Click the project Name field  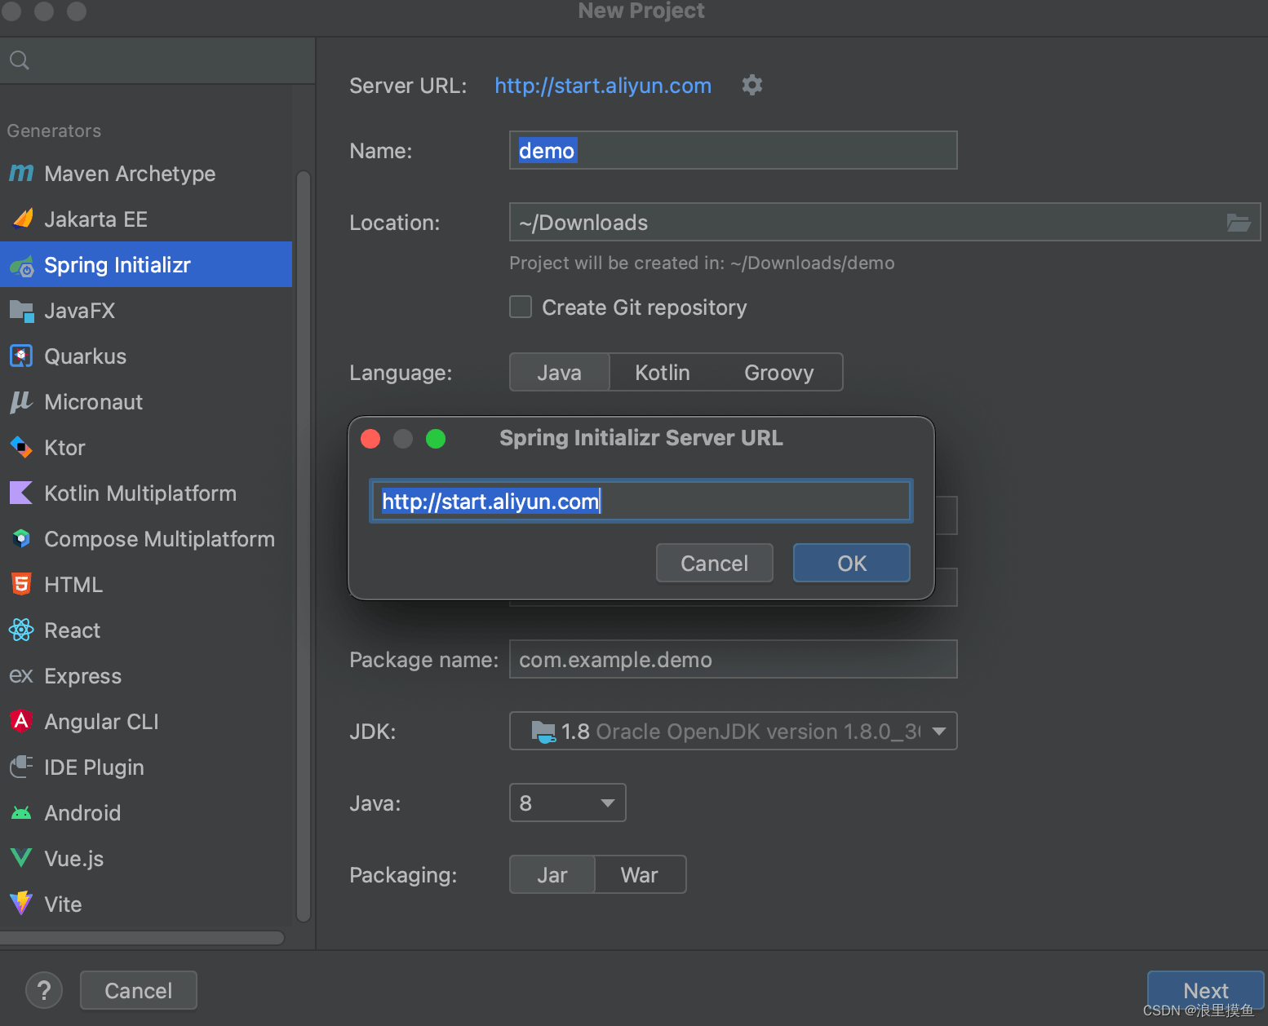tap(733, 150)
